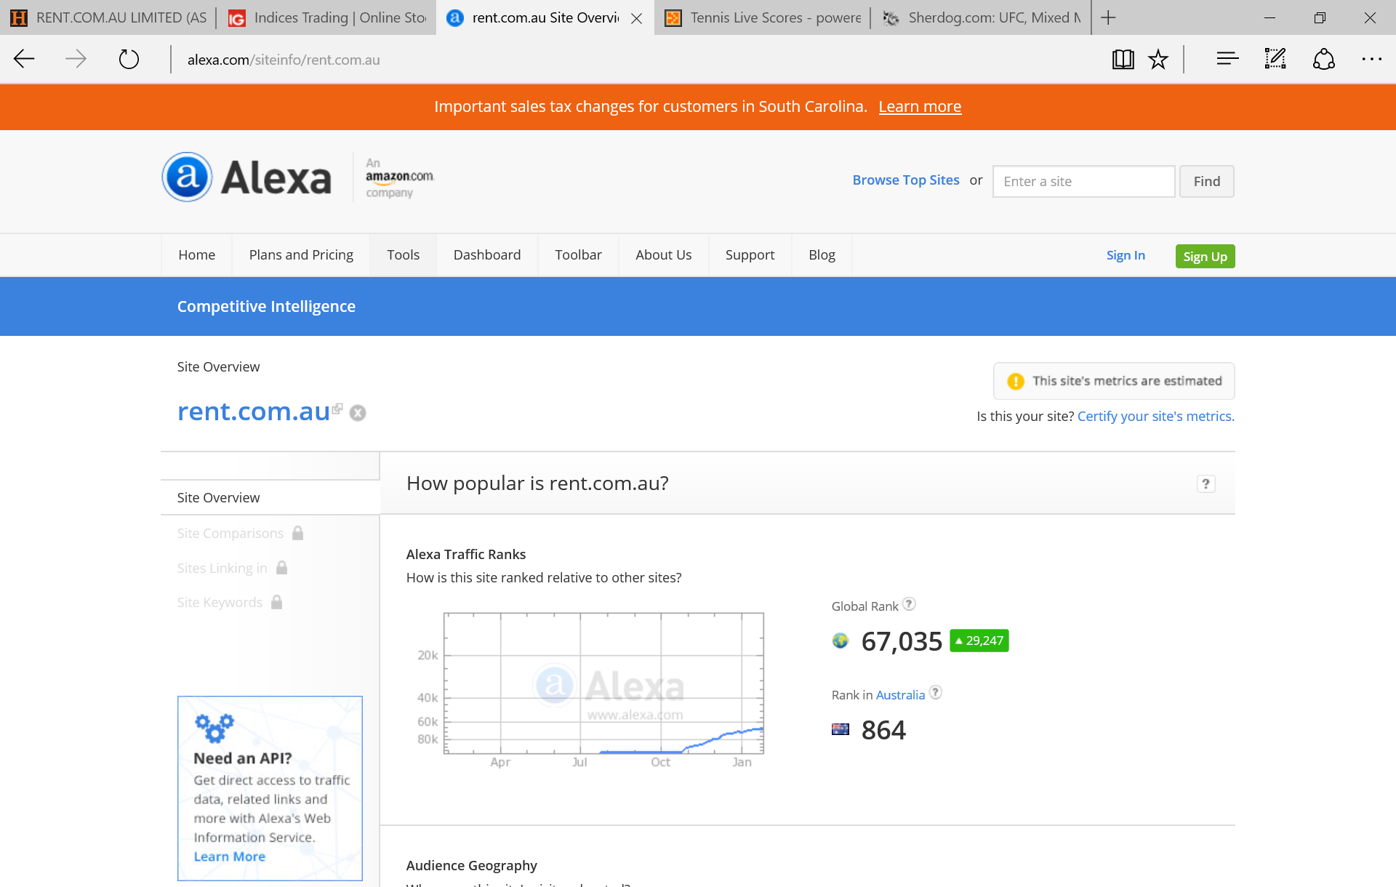The image size is (1396, 887).
Task: Click the Find button
Action: (x=1207, y=181)
